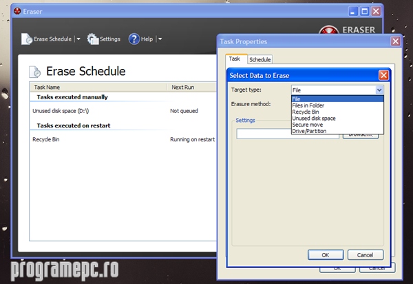Close the Task Properties window
Viewport: 413px width, 284px height.
(x=395, y=41)
